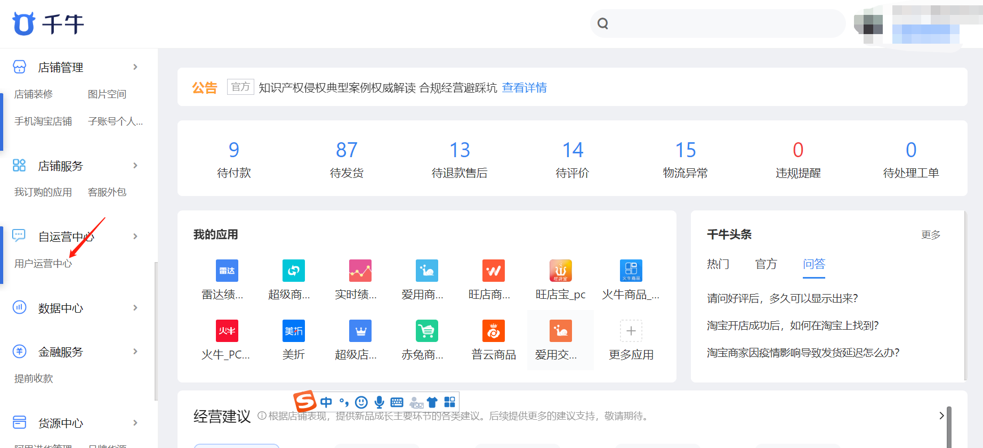Open 待退款售后 count 13

click(460, 150)
